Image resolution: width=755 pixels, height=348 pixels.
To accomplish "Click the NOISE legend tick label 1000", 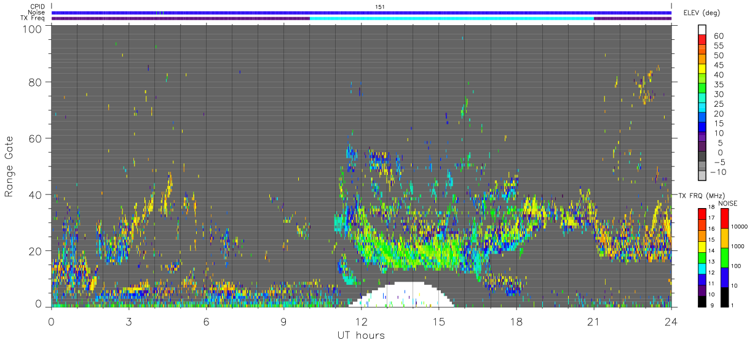I will click(738, 246).
